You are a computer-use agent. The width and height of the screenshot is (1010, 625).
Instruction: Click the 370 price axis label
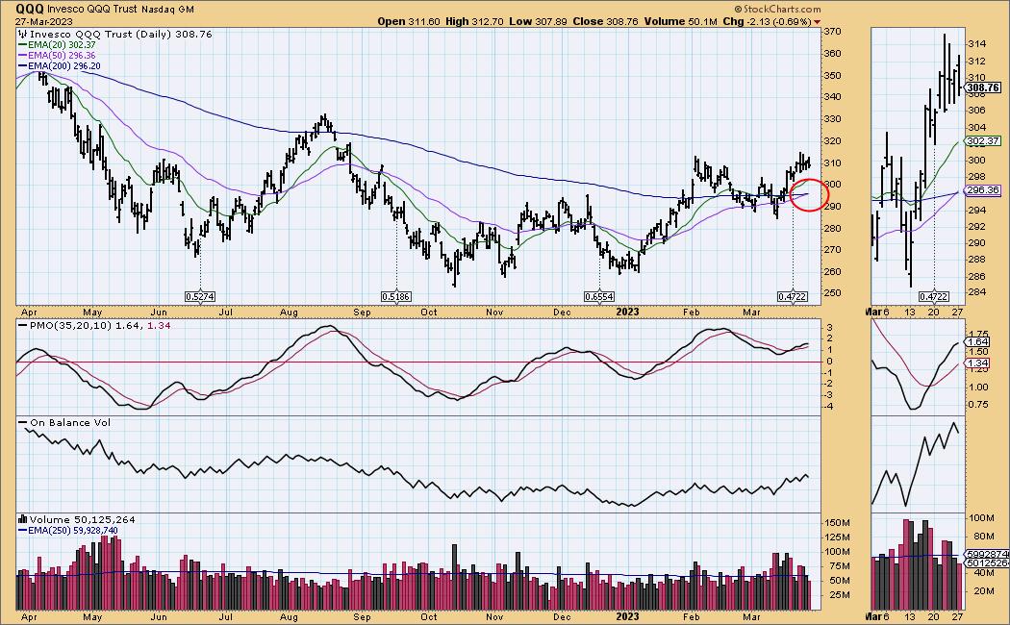click(x=833, y=32)
